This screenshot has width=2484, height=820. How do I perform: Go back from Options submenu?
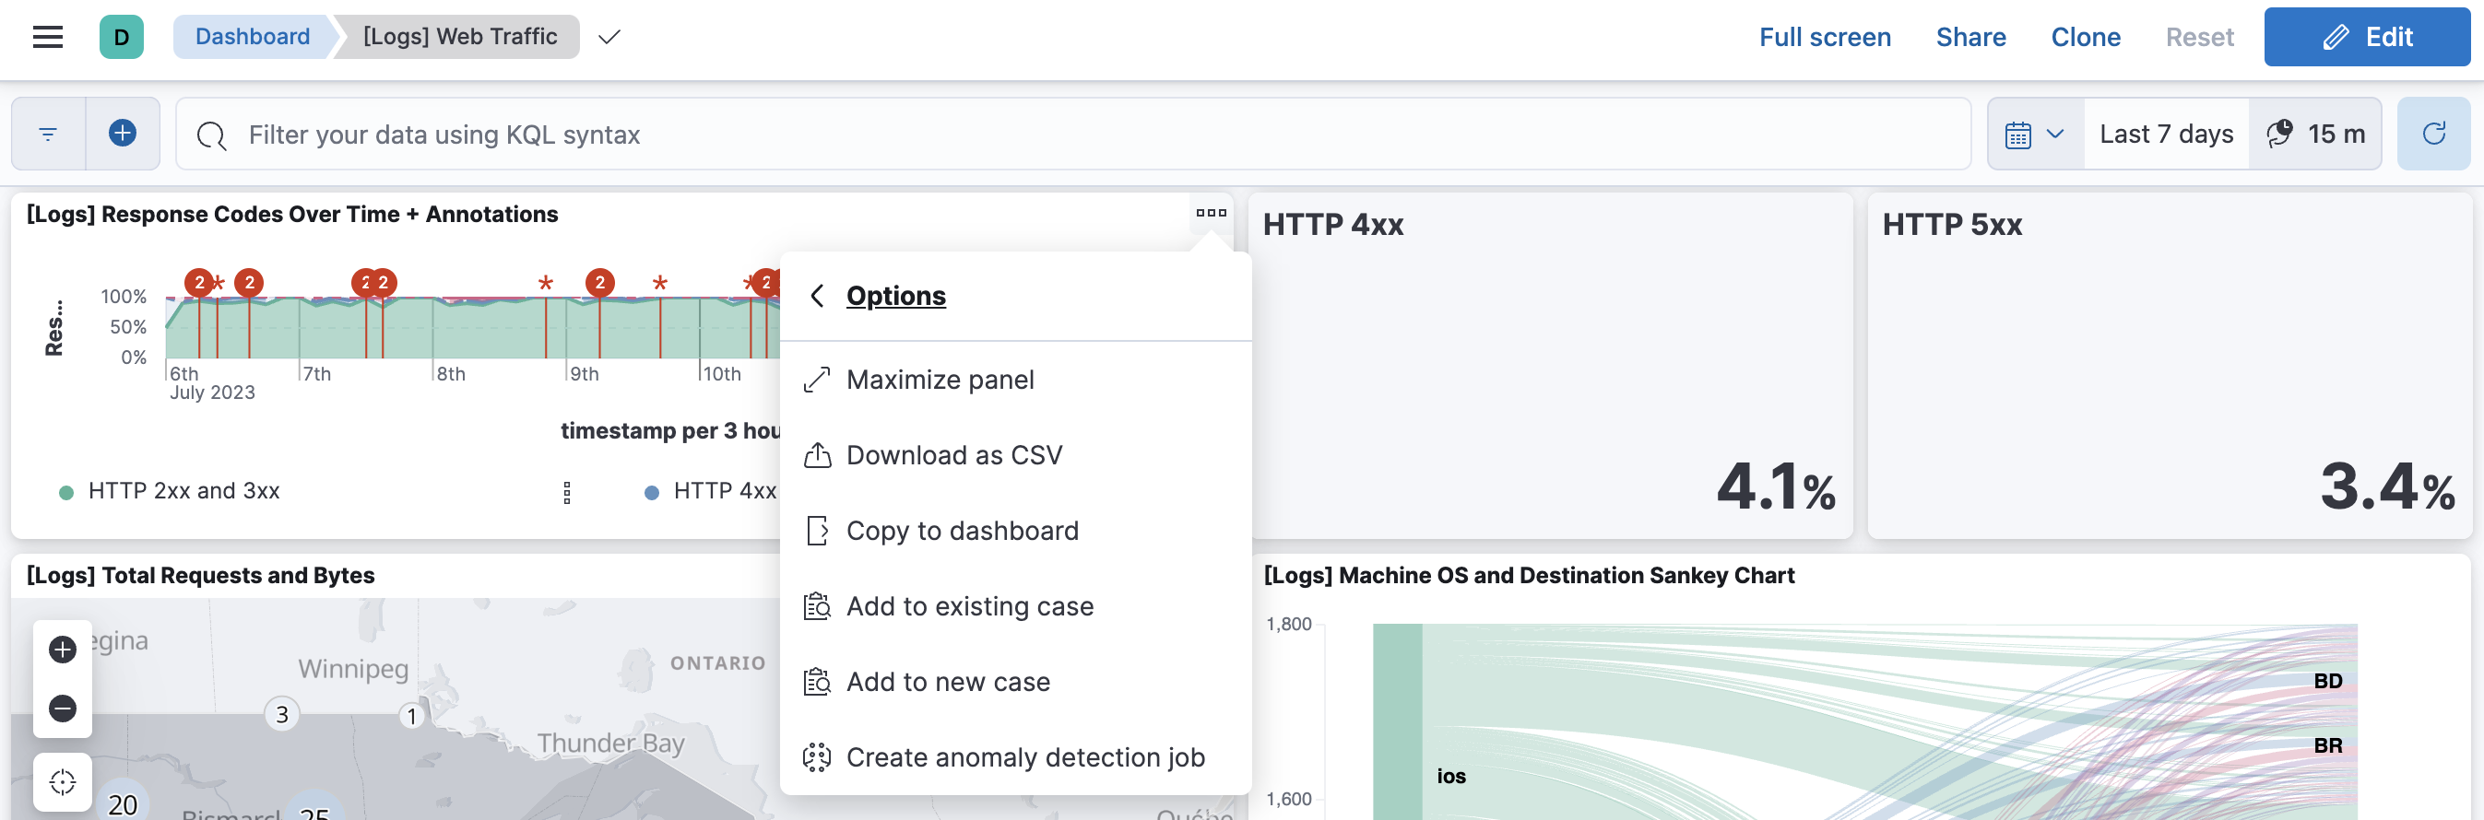[x=817, y=296]
